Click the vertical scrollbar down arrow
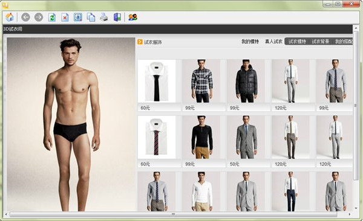Image resolution: width=363 pixels, height=221 pixels. pos(356,208)
